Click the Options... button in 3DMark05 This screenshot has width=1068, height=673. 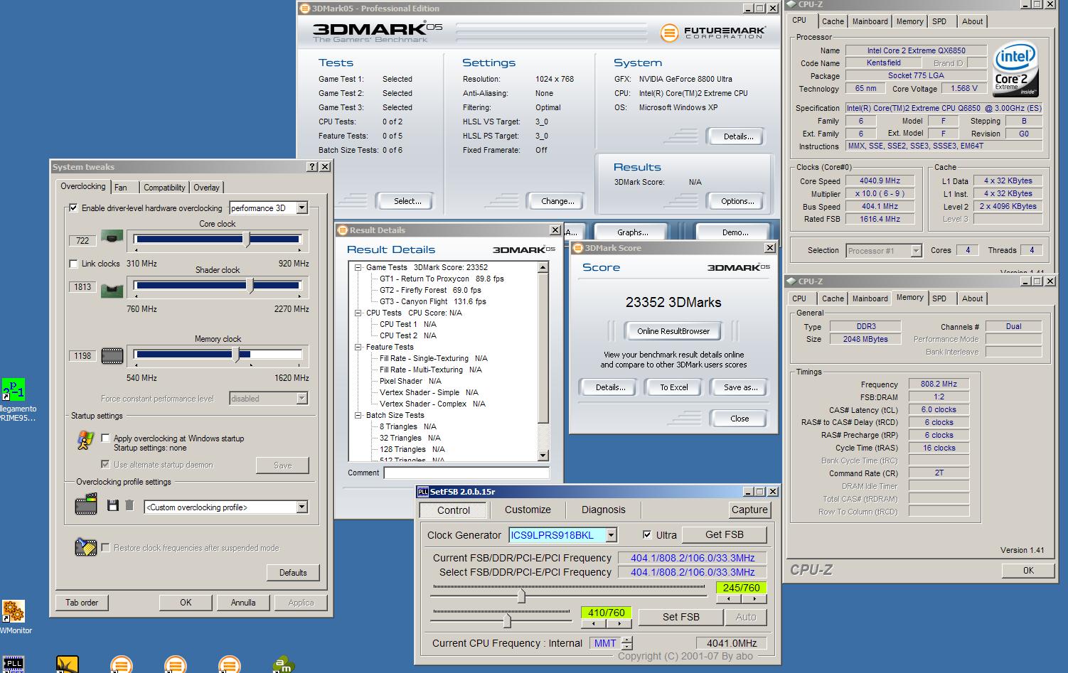[x=737, y=201]
